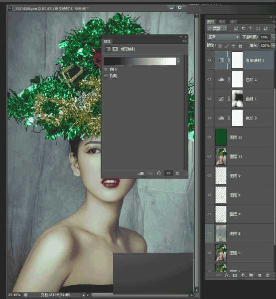The height and width of the screenshot is (299, 276).
Task: Open the gradient bar in the Properties panel
Action: pyautogui.click(x=139, y=61)
